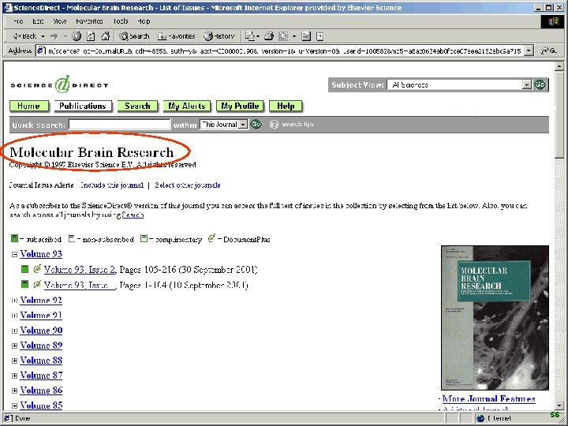The height and width of the screenshot is (426, 568).
Task: Click the subscribed icon for Volume 93 Issue 1
Action: [24, 284]
